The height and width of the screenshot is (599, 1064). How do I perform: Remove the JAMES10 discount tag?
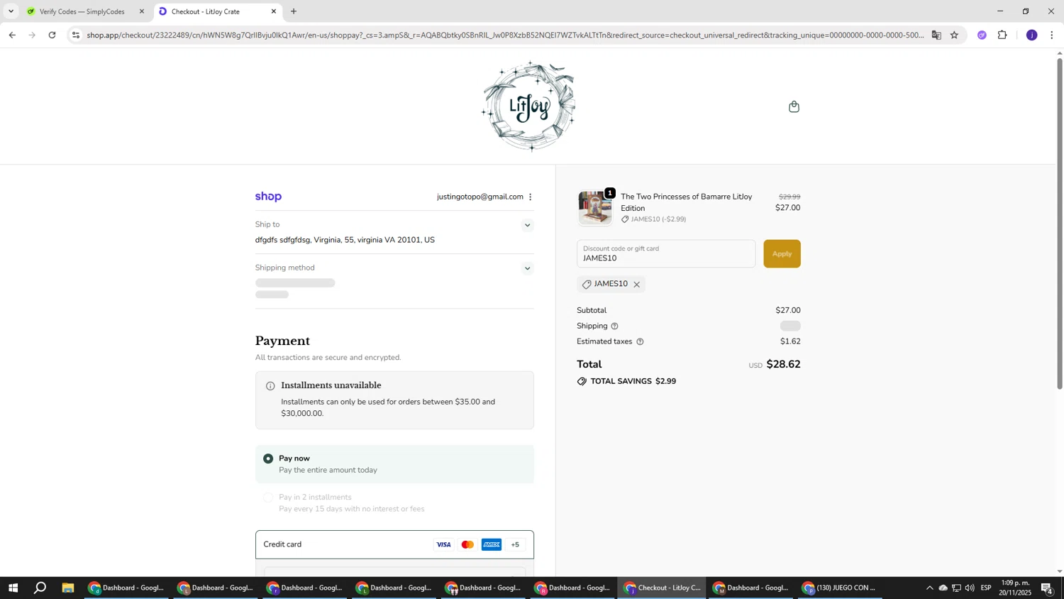click(636, 285)
